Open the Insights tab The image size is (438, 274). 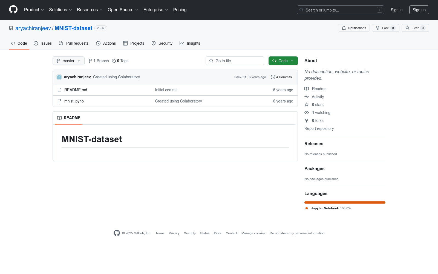190,43
